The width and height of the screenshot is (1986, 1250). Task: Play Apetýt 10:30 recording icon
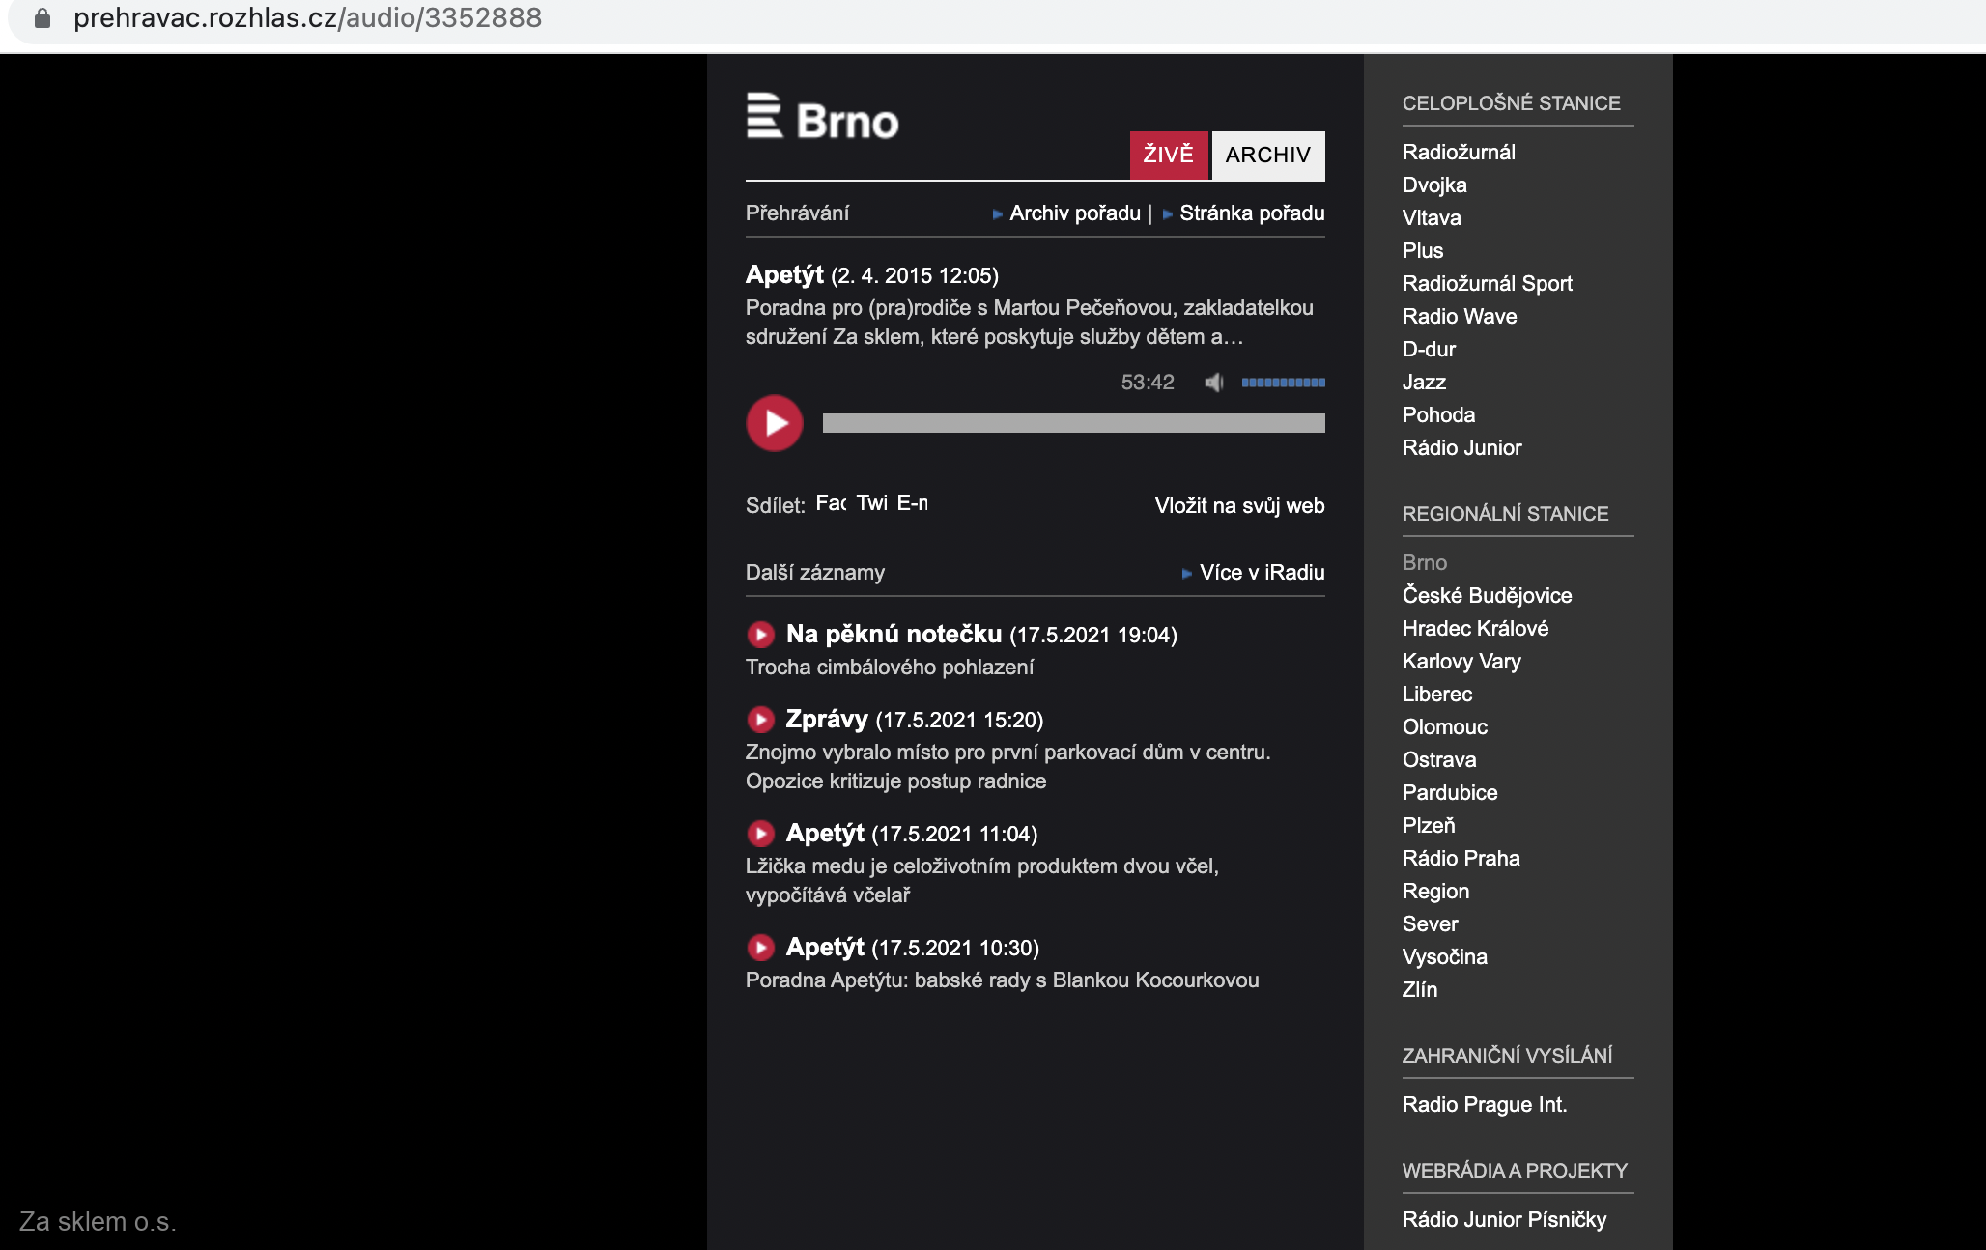point(761,948)
